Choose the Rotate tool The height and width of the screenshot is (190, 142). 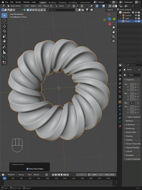click(4, 31)
